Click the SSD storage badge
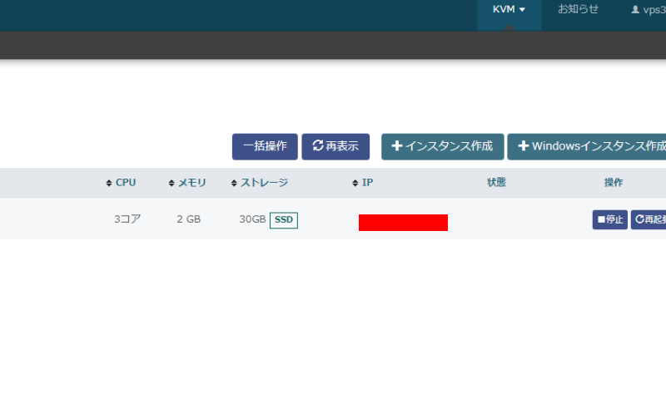The width and height of the screenshot is (666, 413). click(x=284, y=220)
